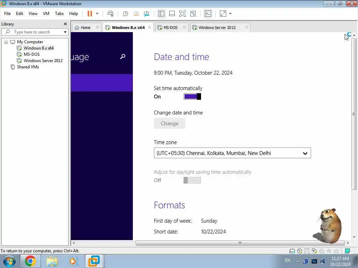The image size is (358, 268).
Task: Click the CD/DVD device status icon
Action: 300,251
